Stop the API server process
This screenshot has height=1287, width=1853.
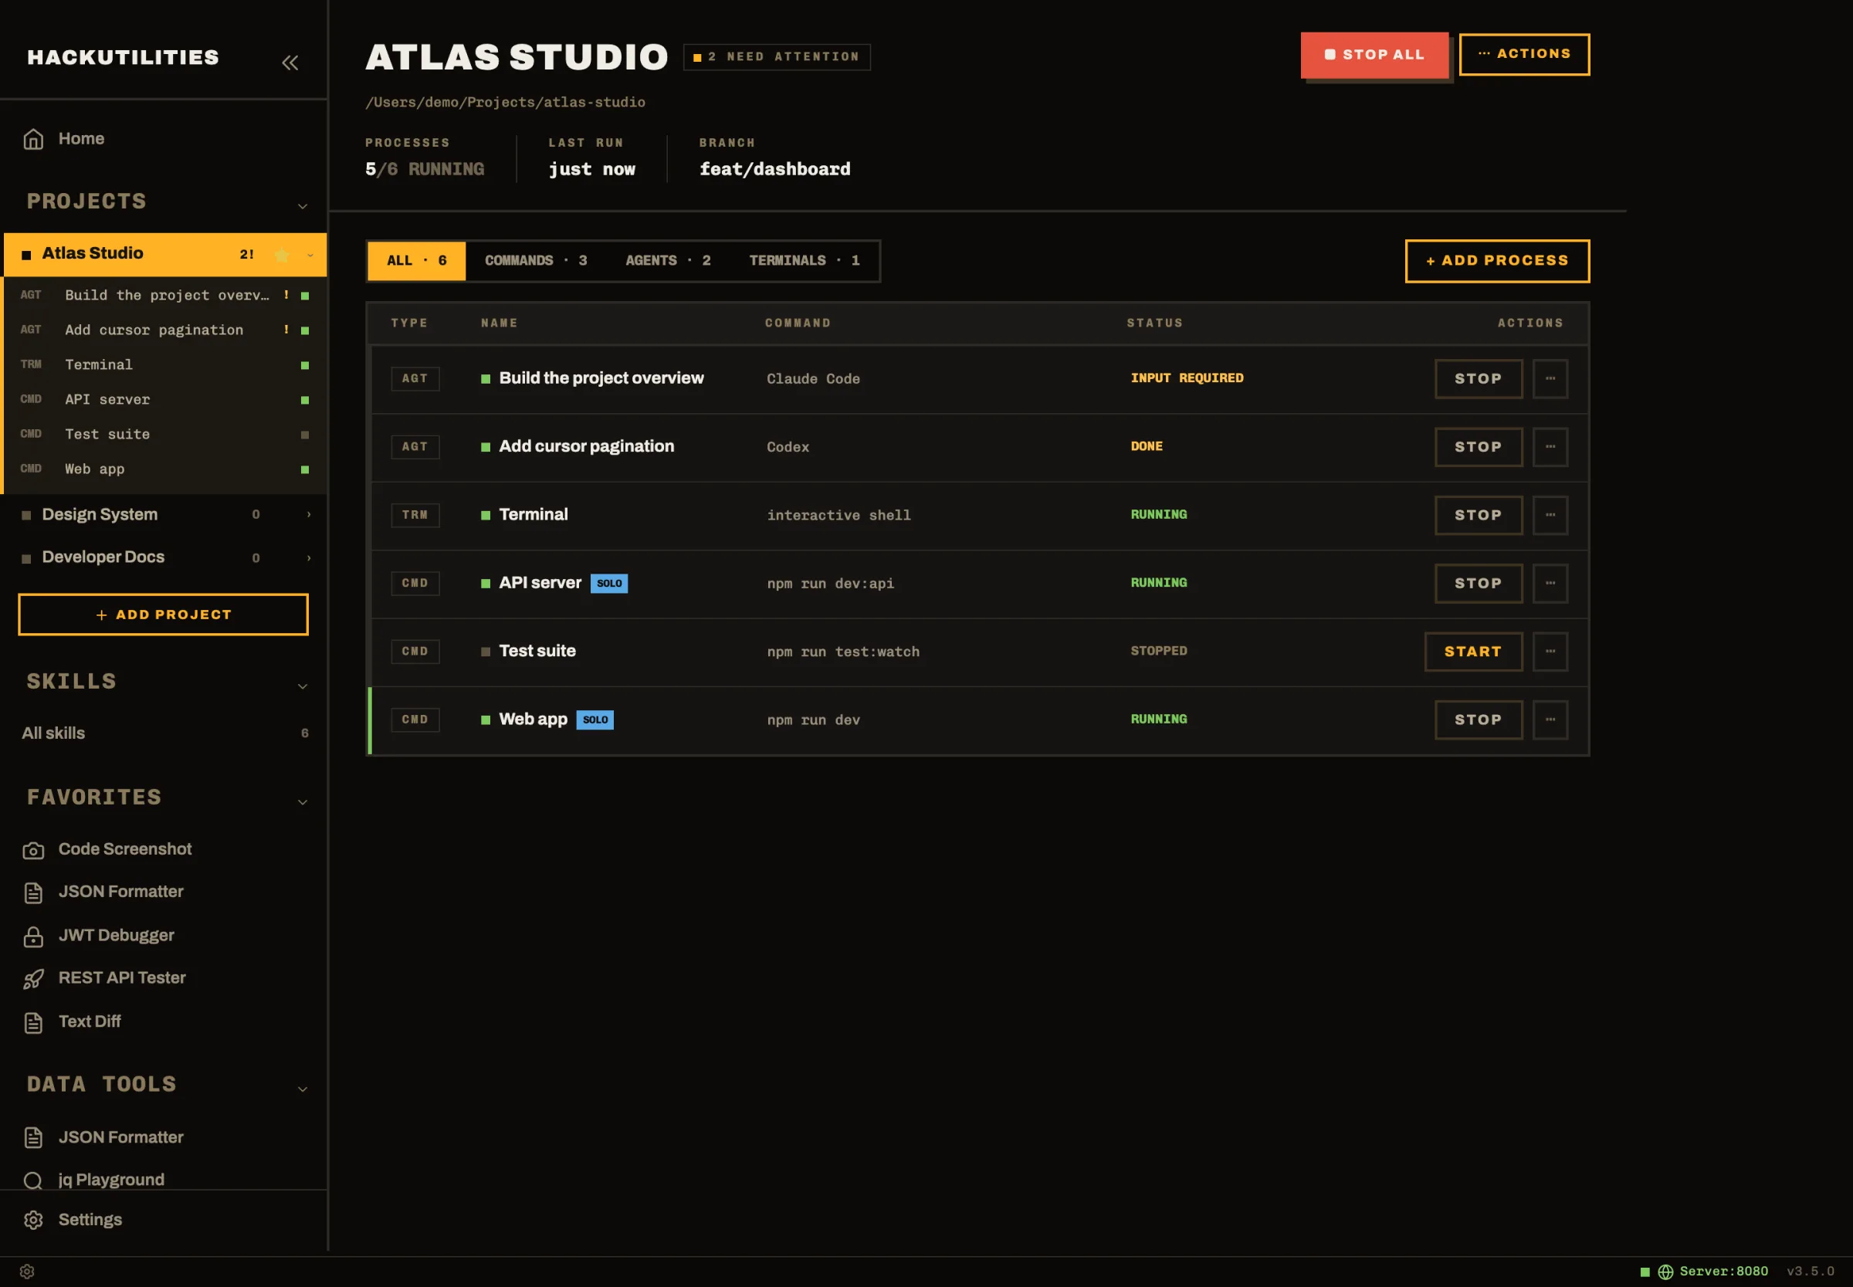click(x=1478, y=583)
